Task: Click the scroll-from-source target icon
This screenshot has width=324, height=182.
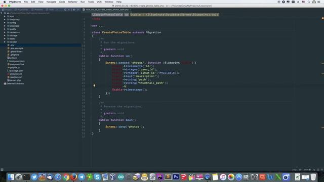Action: (x=65, y=10)
